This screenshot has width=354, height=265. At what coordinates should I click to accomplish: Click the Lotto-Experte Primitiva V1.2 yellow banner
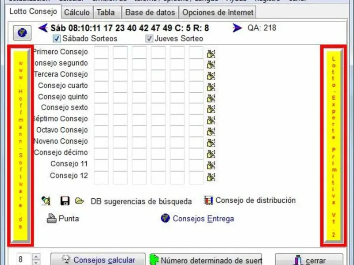334,146
